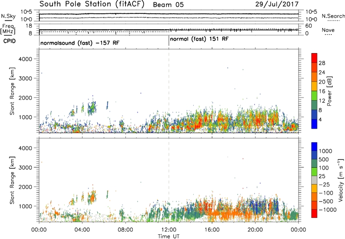Click the "4000" tick on power panel
This screenshot has height=239, width=345.
click(x=25, y=59)
